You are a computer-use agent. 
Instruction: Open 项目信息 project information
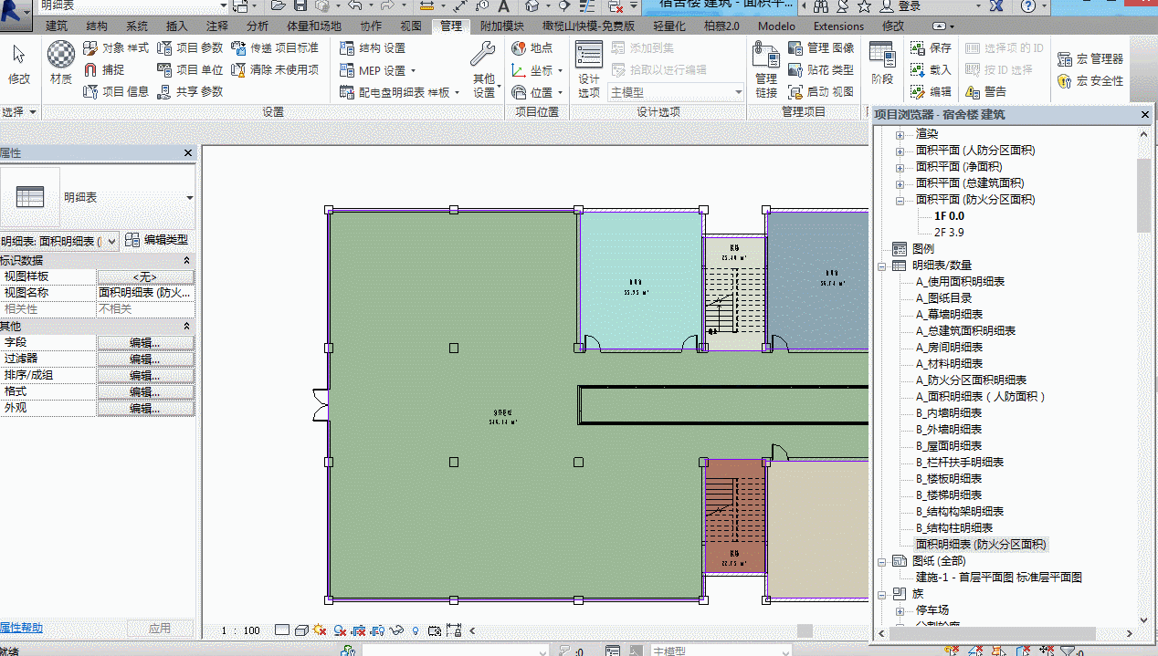(115, 91)
